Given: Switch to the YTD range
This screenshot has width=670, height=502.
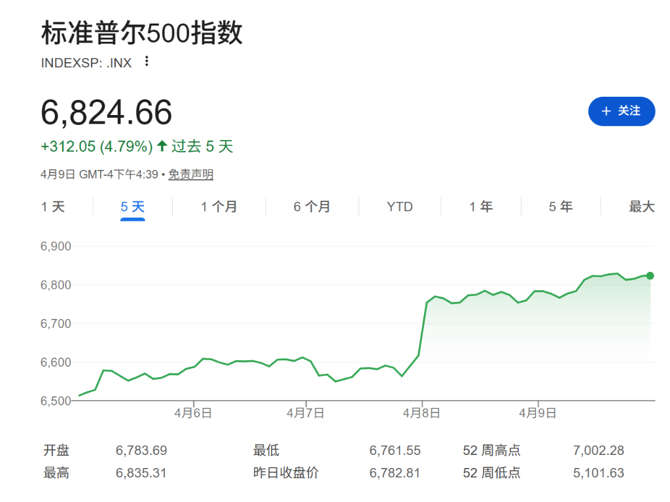Looking at the screenshot, I should [x=400, y=206].
